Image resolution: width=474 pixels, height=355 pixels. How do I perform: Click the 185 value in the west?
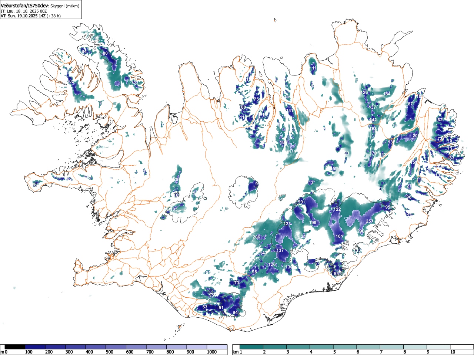click(x=174, y=210)
